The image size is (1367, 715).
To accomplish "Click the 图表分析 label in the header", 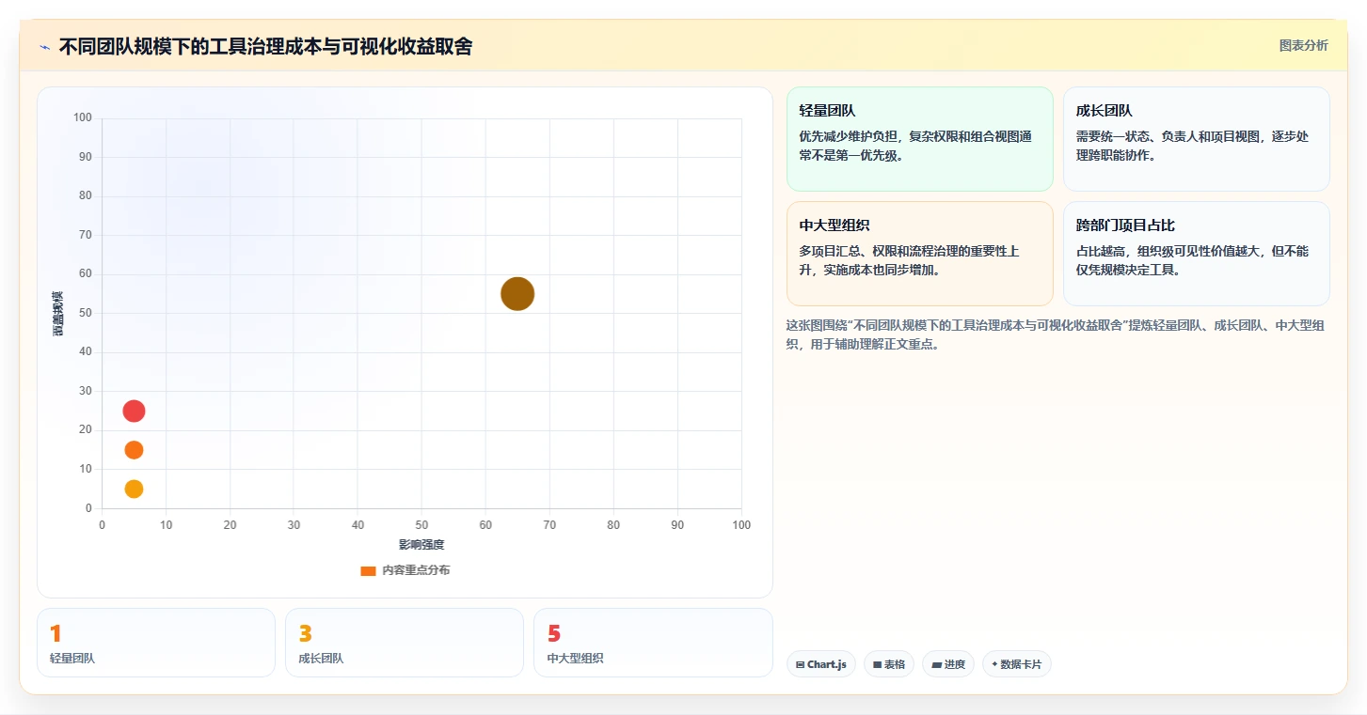I will [x=1303, y=45].
